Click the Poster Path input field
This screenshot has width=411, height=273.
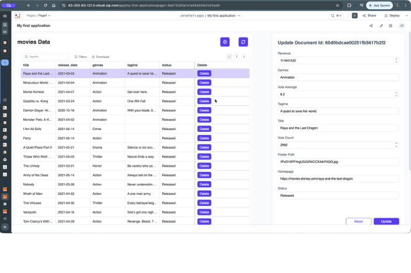pyautogui.click(x=338, y=162)
